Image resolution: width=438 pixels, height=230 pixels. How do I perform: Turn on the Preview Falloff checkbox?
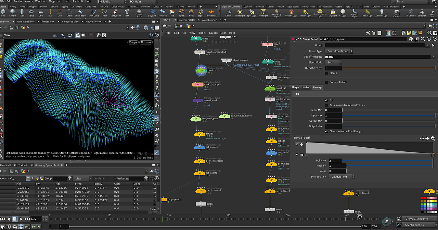click(326, 82)
